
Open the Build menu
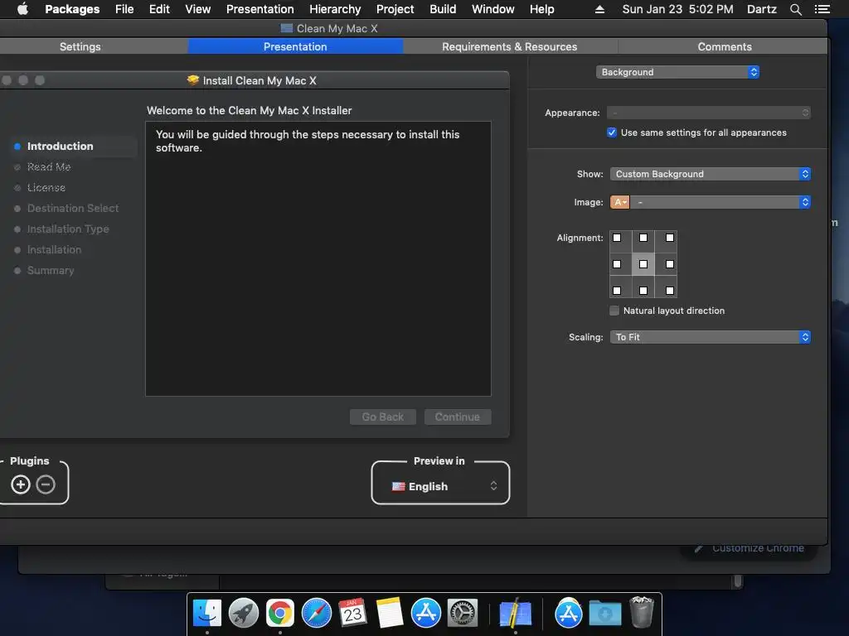click(x=443, y=9)
